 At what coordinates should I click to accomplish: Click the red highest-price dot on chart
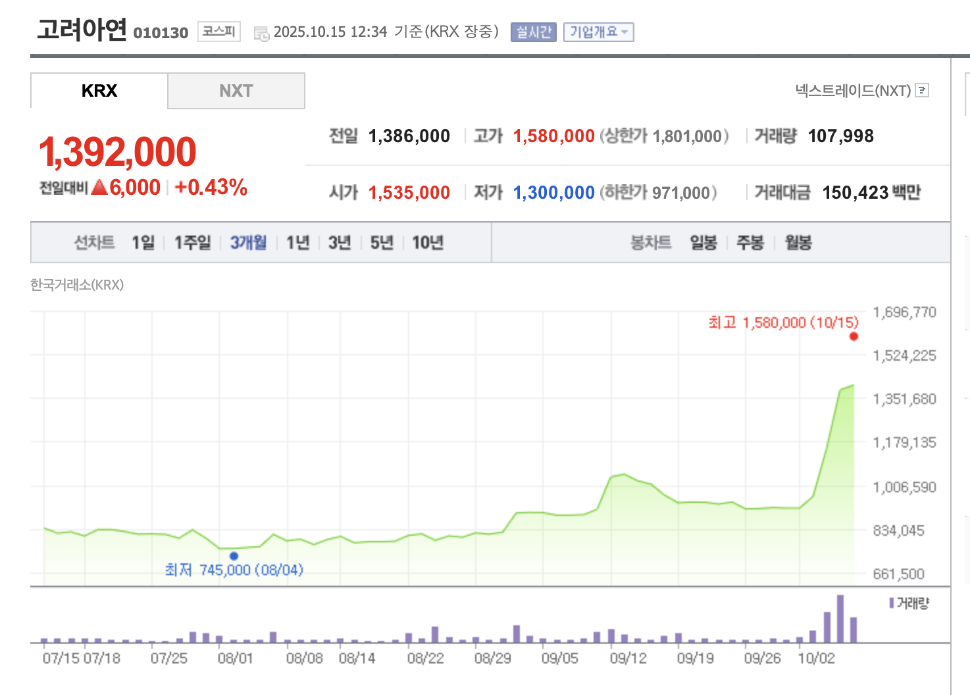(854, 336)
